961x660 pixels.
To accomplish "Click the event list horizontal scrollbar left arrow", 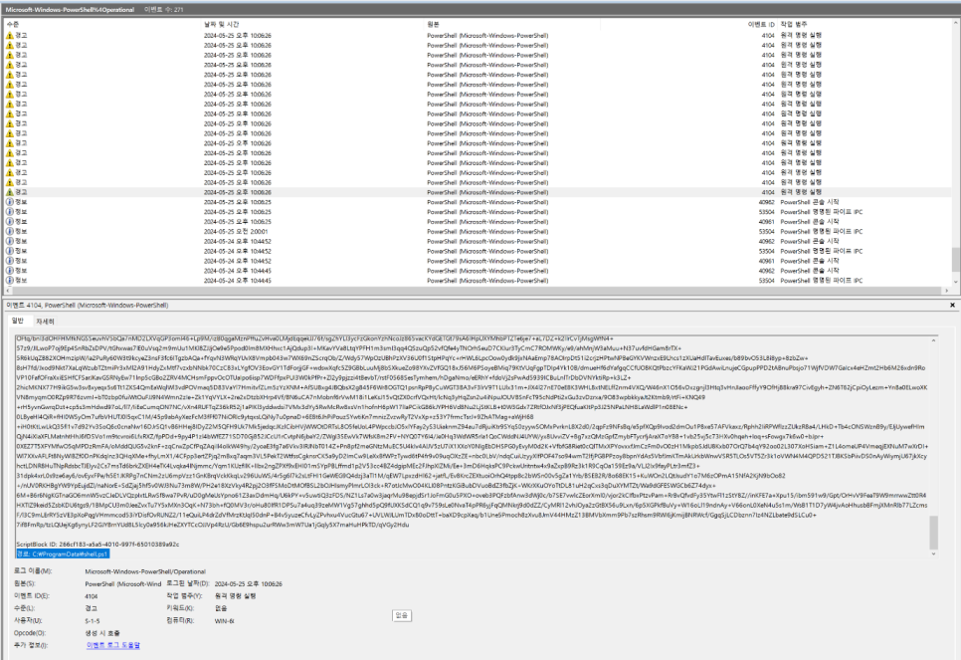I will [x=8, y=290].
